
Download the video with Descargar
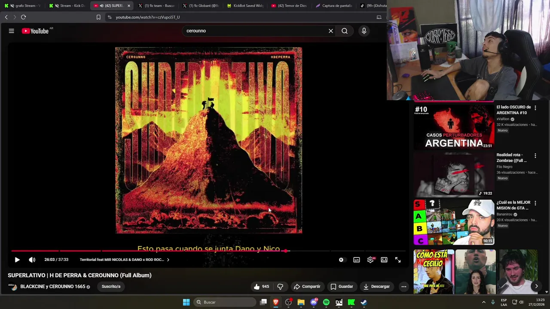[376, 286]
